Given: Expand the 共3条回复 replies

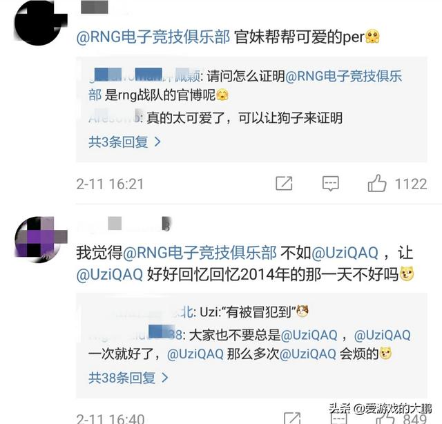Looking at the screenshot, I should click(x=124, y=142).
